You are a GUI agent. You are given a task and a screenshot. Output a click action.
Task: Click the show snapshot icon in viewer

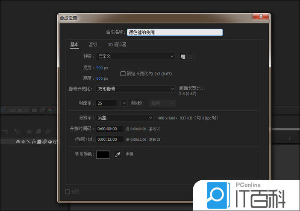[x=42, y=110]
